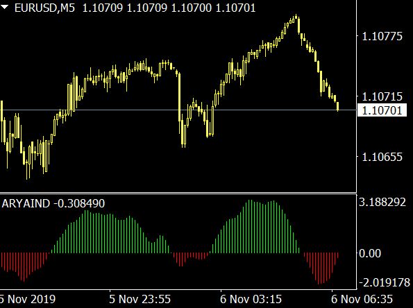Click the -2.019178 indicator scale minimum
Image resolution: width=413 pixels, height=308 pixels.
coord(385,283)
